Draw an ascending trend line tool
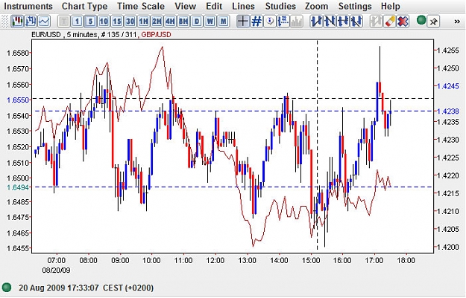 pos(316,22)
